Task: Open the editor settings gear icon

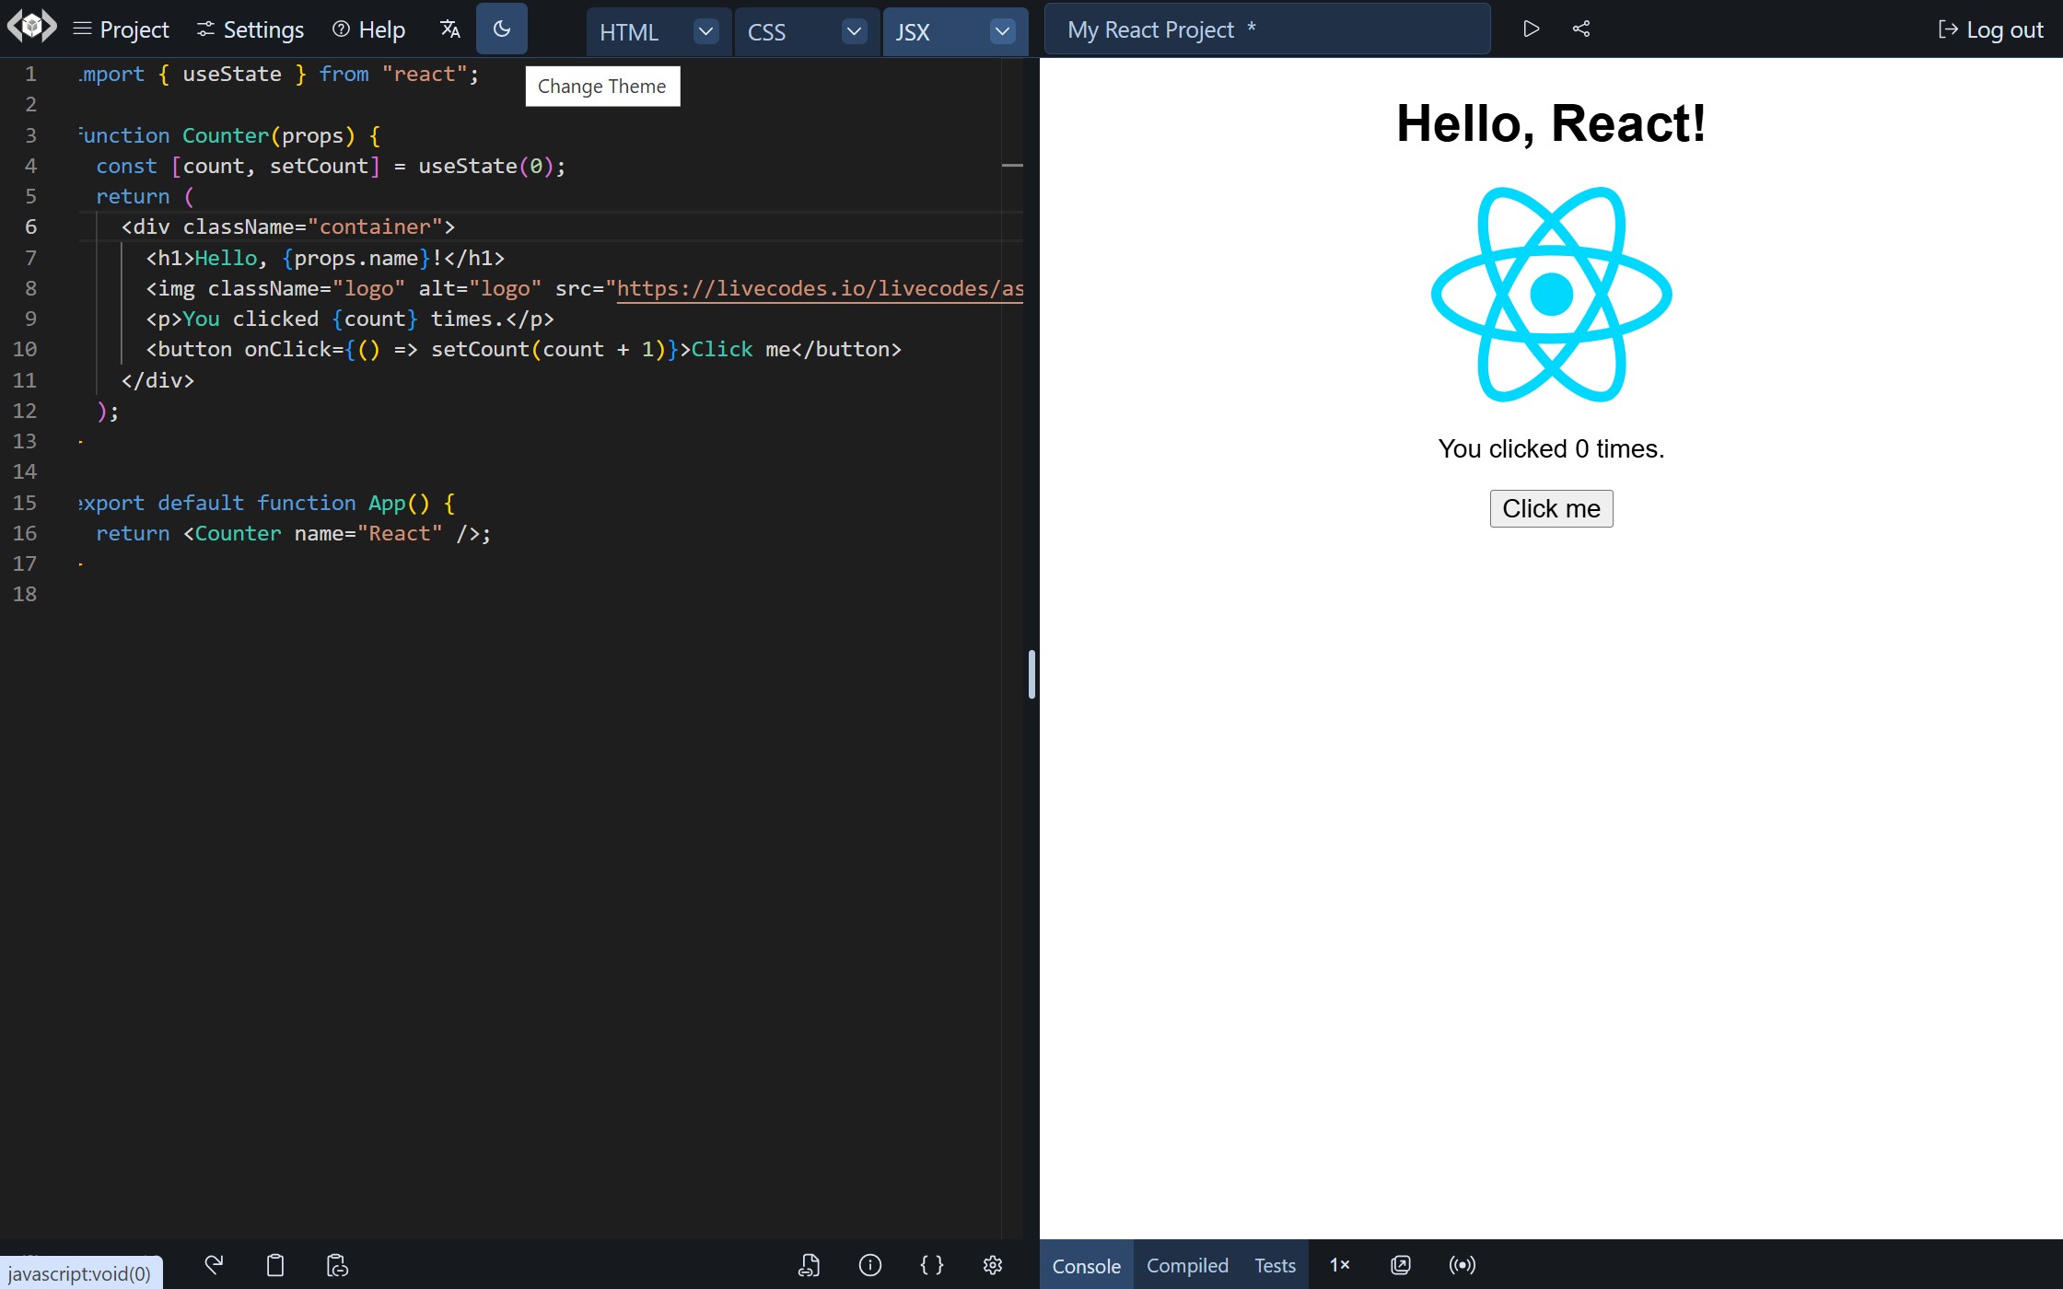Action: tap(993, 1265)
